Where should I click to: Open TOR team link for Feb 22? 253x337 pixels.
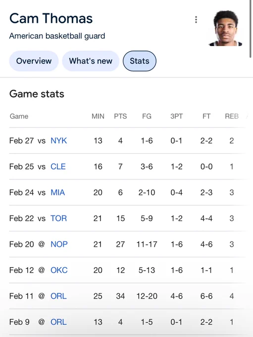coord(58,219)
